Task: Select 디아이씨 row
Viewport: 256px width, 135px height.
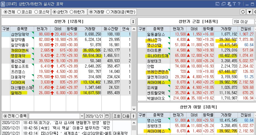Action: click(66, 82)
